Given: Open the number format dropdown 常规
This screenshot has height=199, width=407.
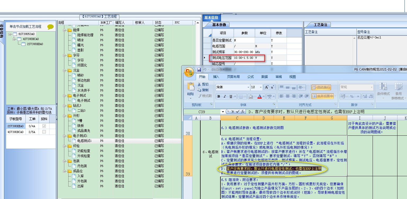Looking at the screenshot, I should [372, 87].
